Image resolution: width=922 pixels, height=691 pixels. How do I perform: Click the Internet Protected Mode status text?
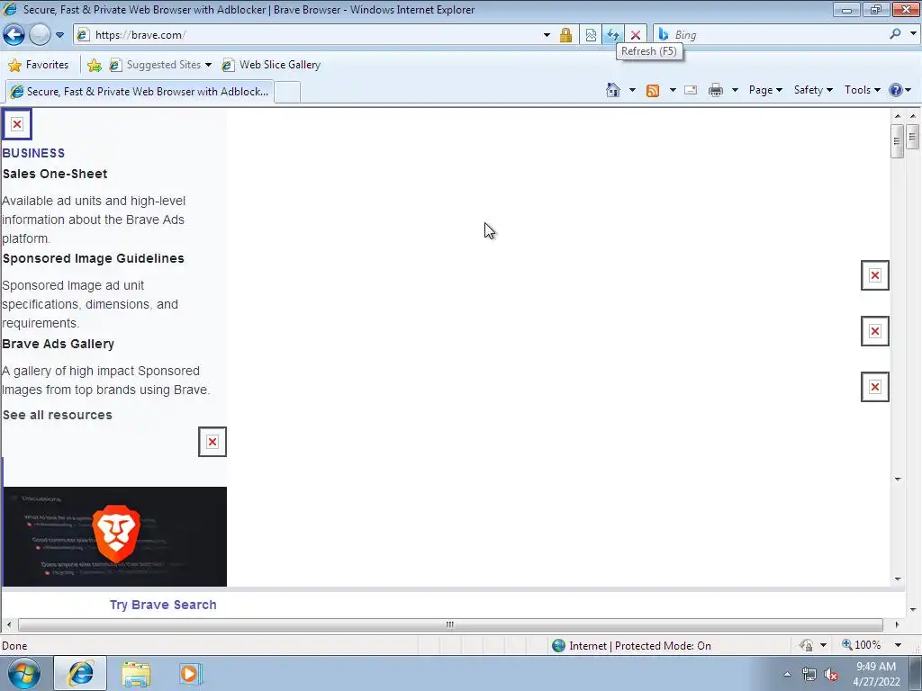tap(640, 646)
